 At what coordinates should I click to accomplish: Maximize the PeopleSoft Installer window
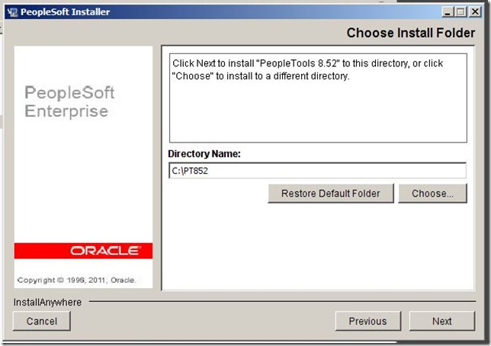click(x=461, y=12)
